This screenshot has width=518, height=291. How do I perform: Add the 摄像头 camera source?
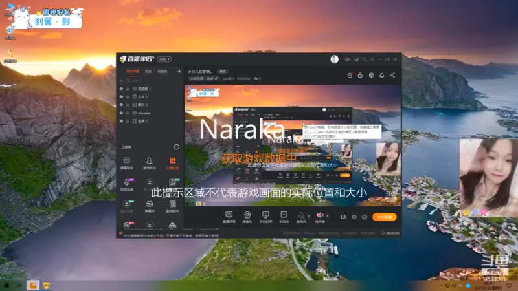click(x=247, y=217)
